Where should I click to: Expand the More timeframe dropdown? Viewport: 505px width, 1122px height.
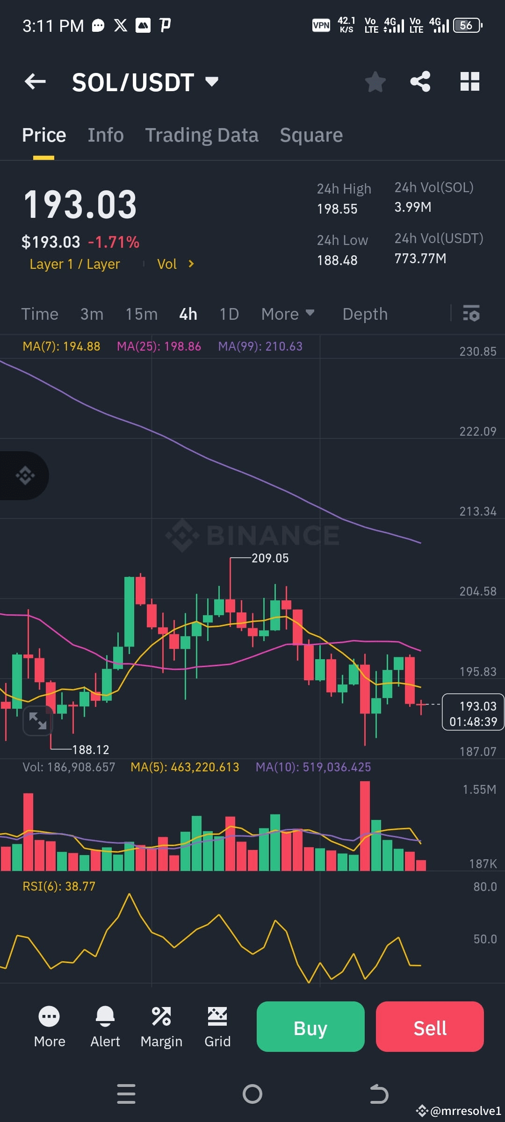288,314
